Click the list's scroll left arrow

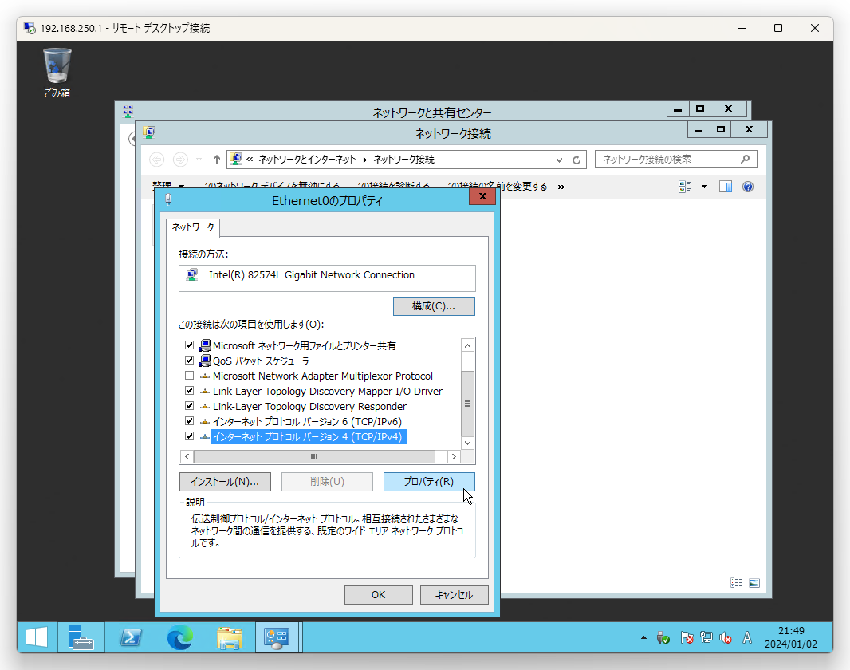[x=187, y=456]
